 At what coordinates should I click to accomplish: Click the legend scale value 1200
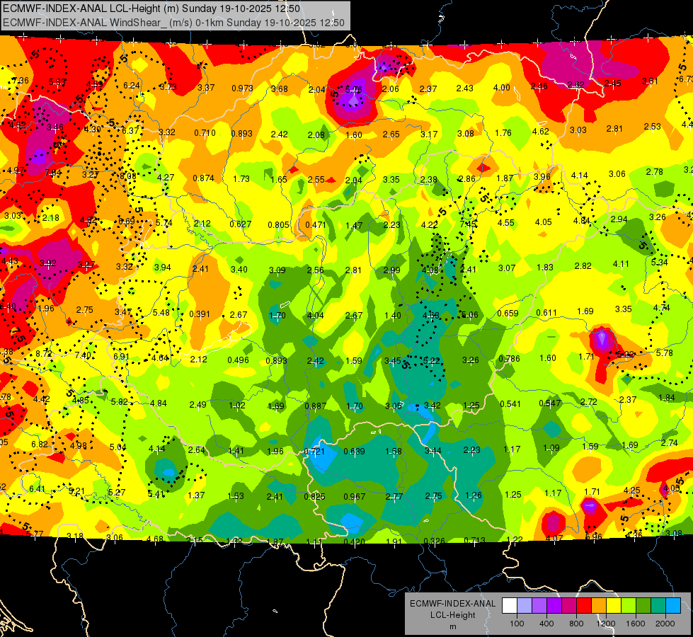click(x=605, y=624)
